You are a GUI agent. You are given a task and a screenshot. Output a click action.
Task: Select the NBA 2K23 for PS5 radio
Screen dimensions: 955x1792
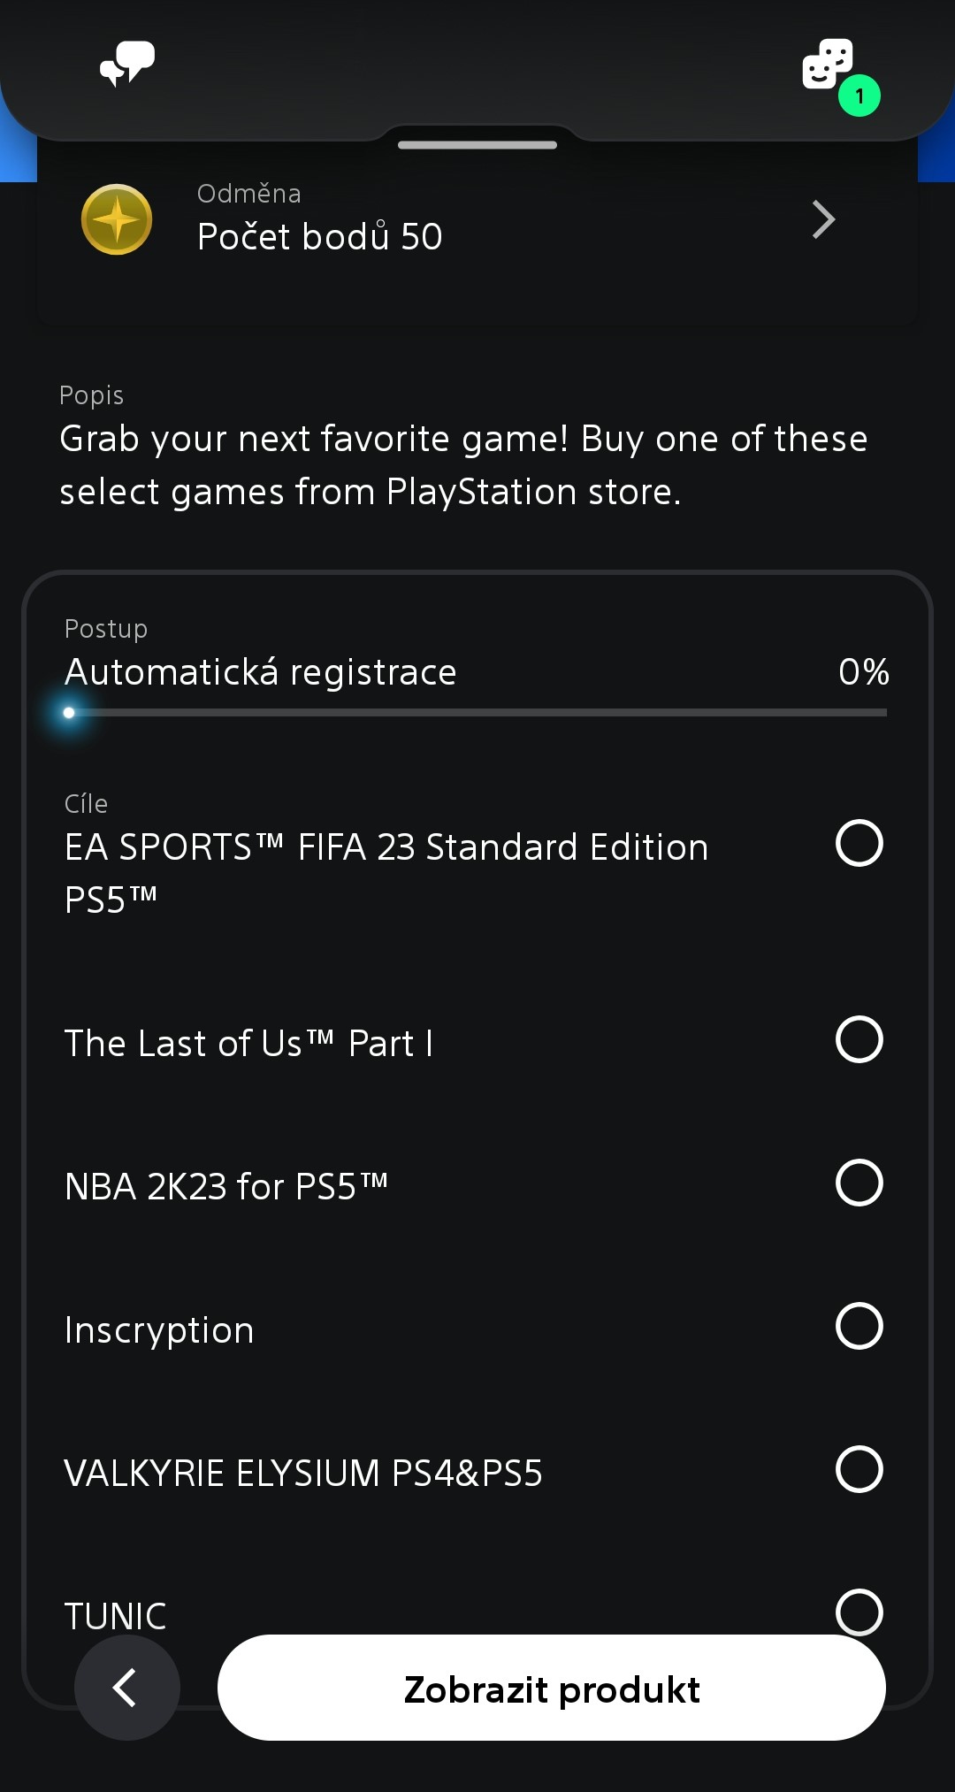click(859, 1183)
